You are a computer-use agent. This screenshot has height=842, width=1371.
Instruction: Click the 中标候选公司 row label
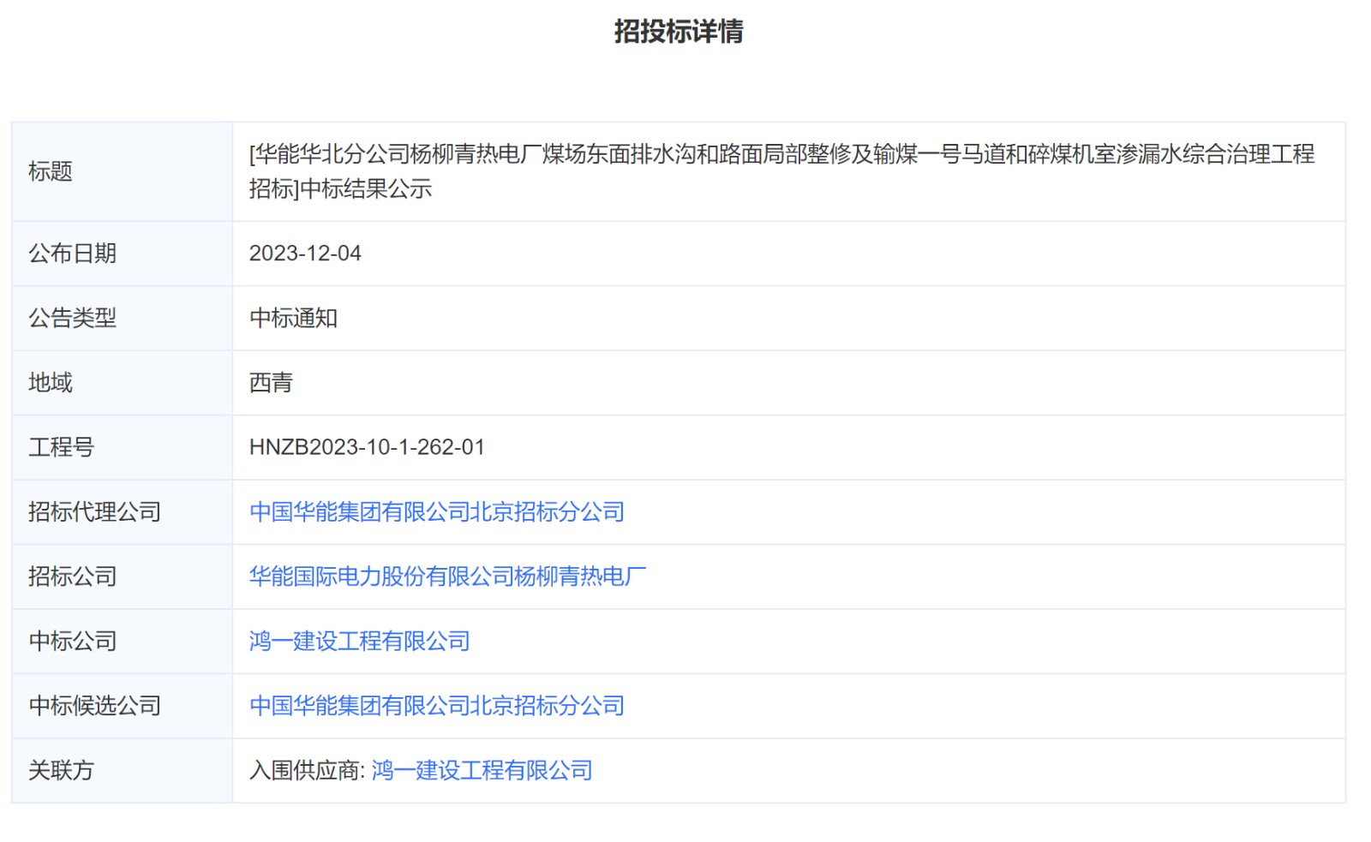(x=94, y=706)
